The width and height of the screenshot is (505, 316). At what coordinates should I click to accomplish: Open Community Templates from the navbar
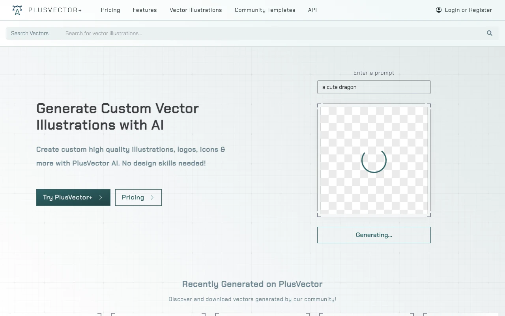[x=265, y=10]
